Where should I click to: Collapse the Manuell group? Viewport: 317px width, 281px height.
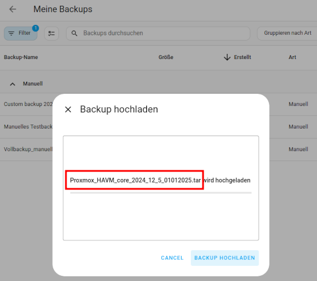pos(13,84)
